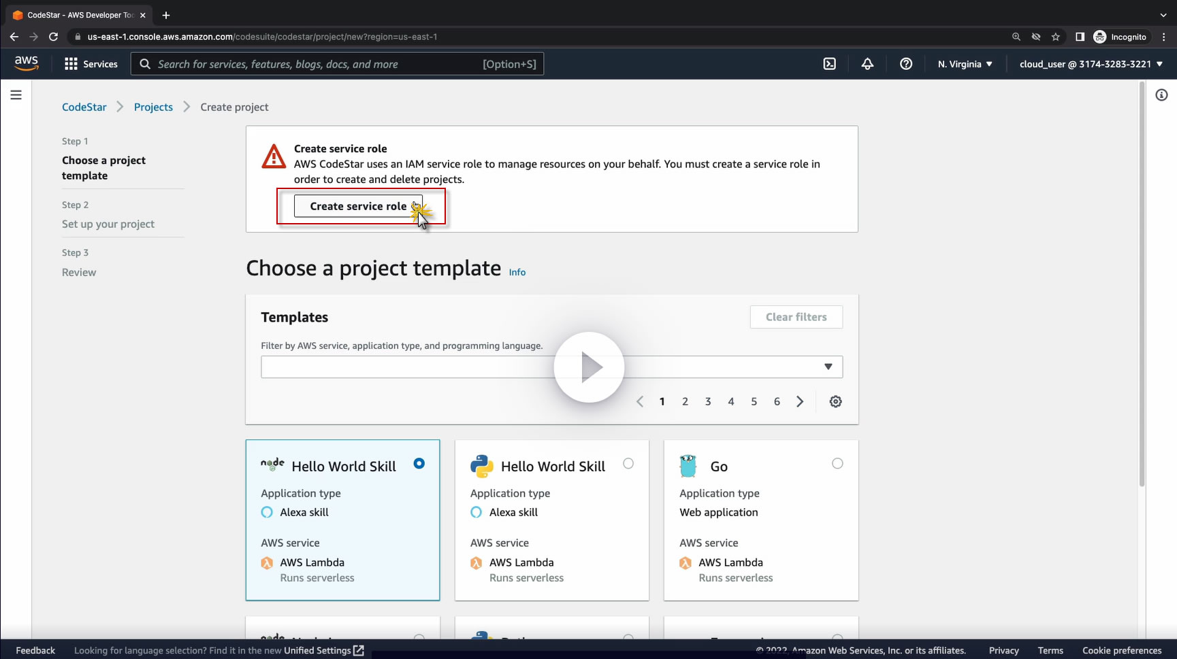Click the page vertical scrollbar
This screenshot has width=1177, height=659.
[x=1142, y=284]
